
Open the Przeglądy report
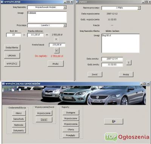pos(71,135)
